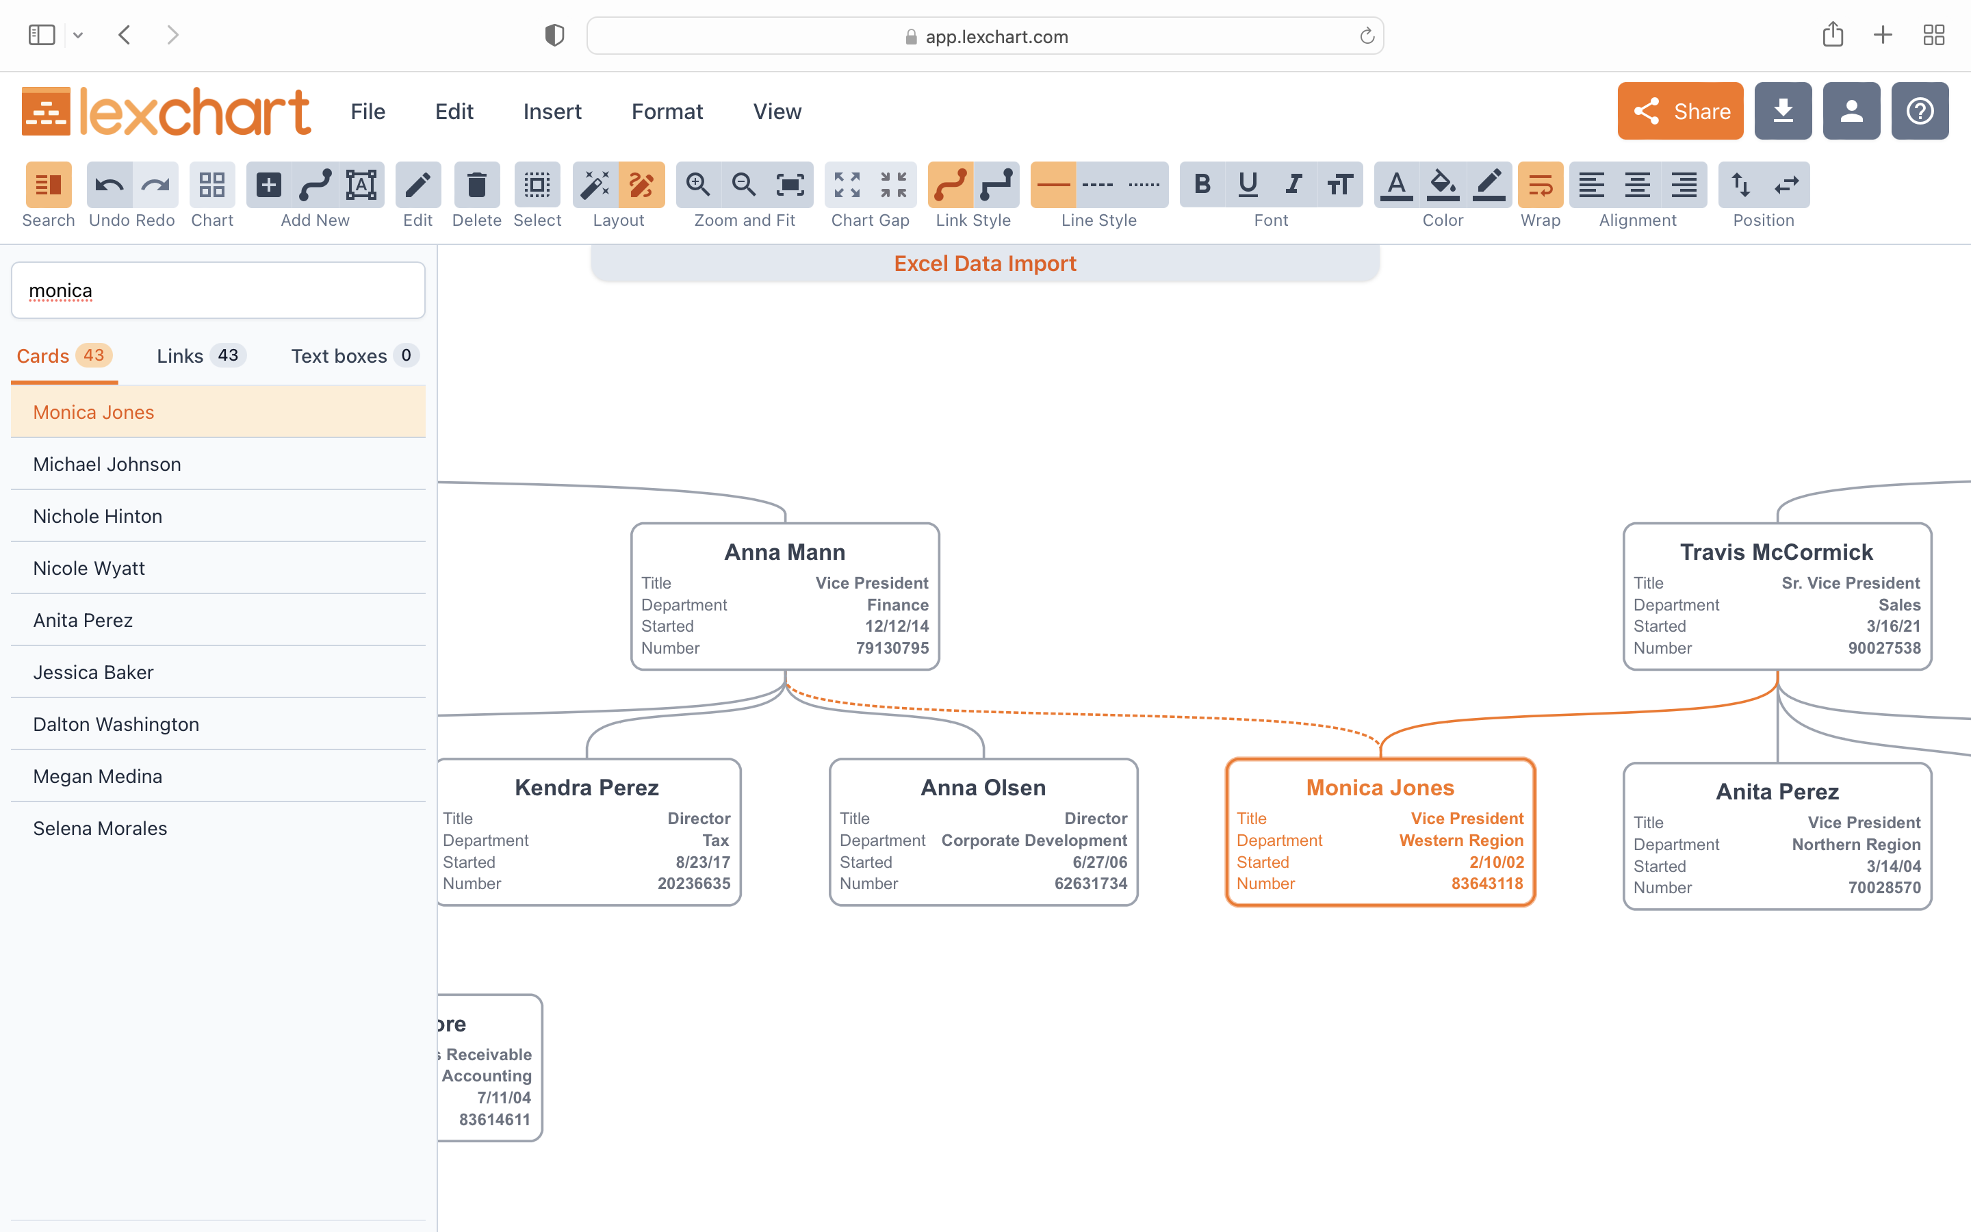Click the Download button
This screenshot has width=1971, height=1232.
(1782, 111)
